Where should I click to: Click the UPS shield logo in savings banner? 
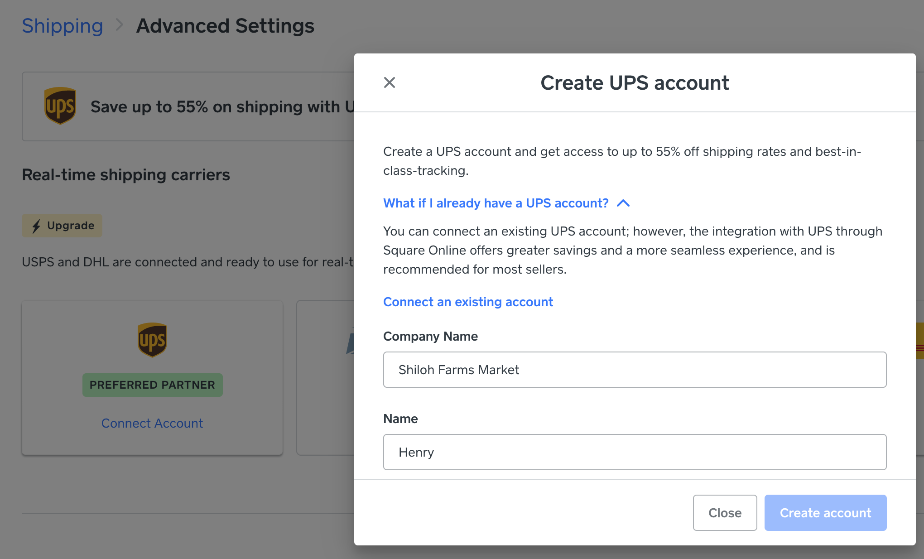[x=60, y=106]
